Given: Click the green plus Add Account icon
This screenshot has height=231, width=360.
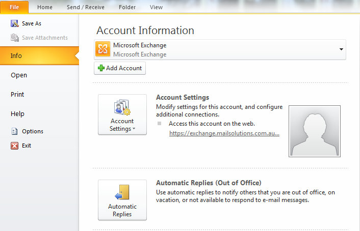Looking at the screenshot, I should (101, 68).
